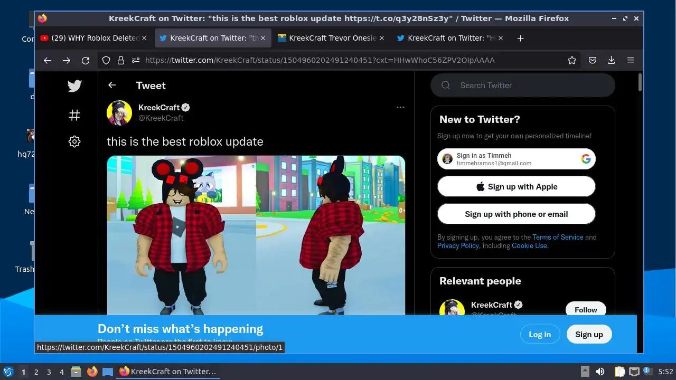Open the taskbar start menu icon
Screen dimensions: 676x380
(8, 372)
